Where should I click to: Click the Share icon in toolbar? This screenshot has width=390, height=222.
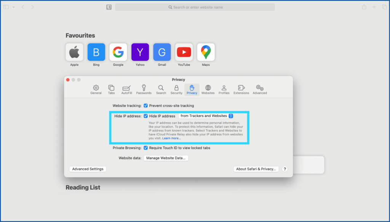(364, 7)
